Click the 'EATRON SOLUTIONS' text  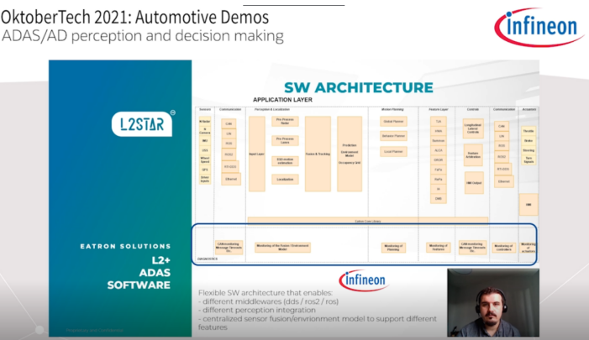(125, 246)
